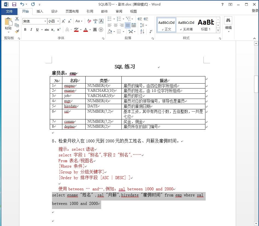259x226 pixels.
Task: Open the 文件 (File) menu
Action: tap(9, 12)
